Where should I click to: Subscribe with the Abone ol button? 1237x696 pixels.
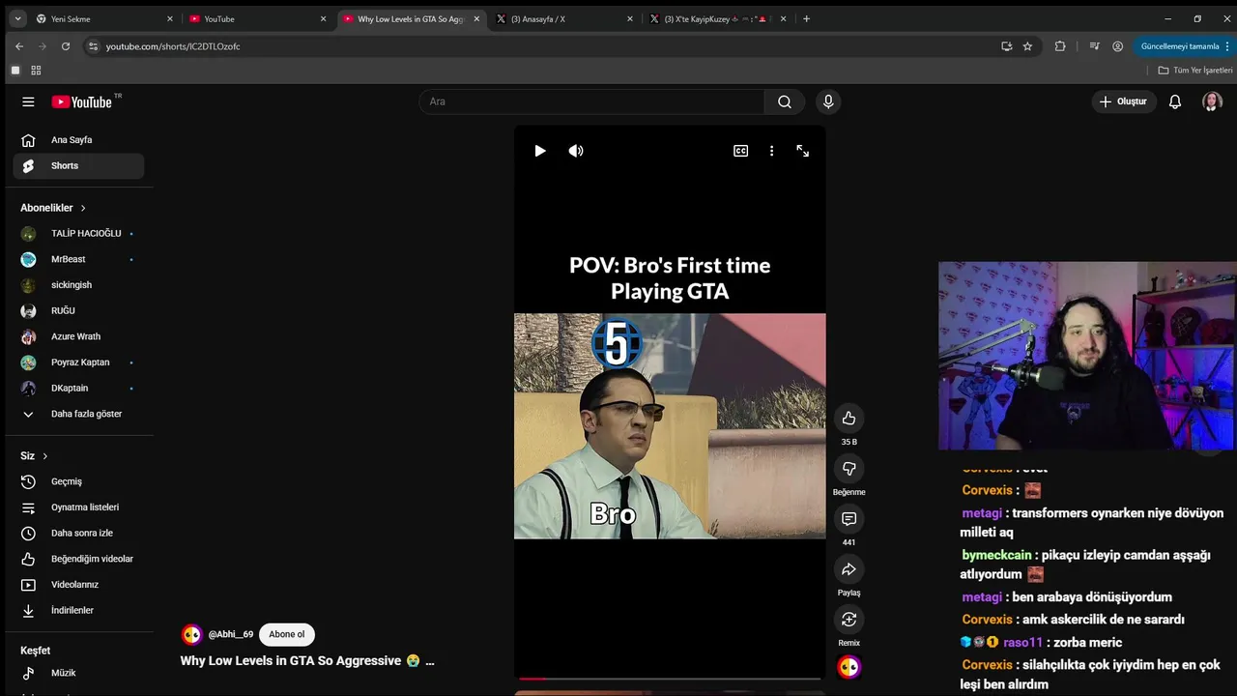(287, 634)
